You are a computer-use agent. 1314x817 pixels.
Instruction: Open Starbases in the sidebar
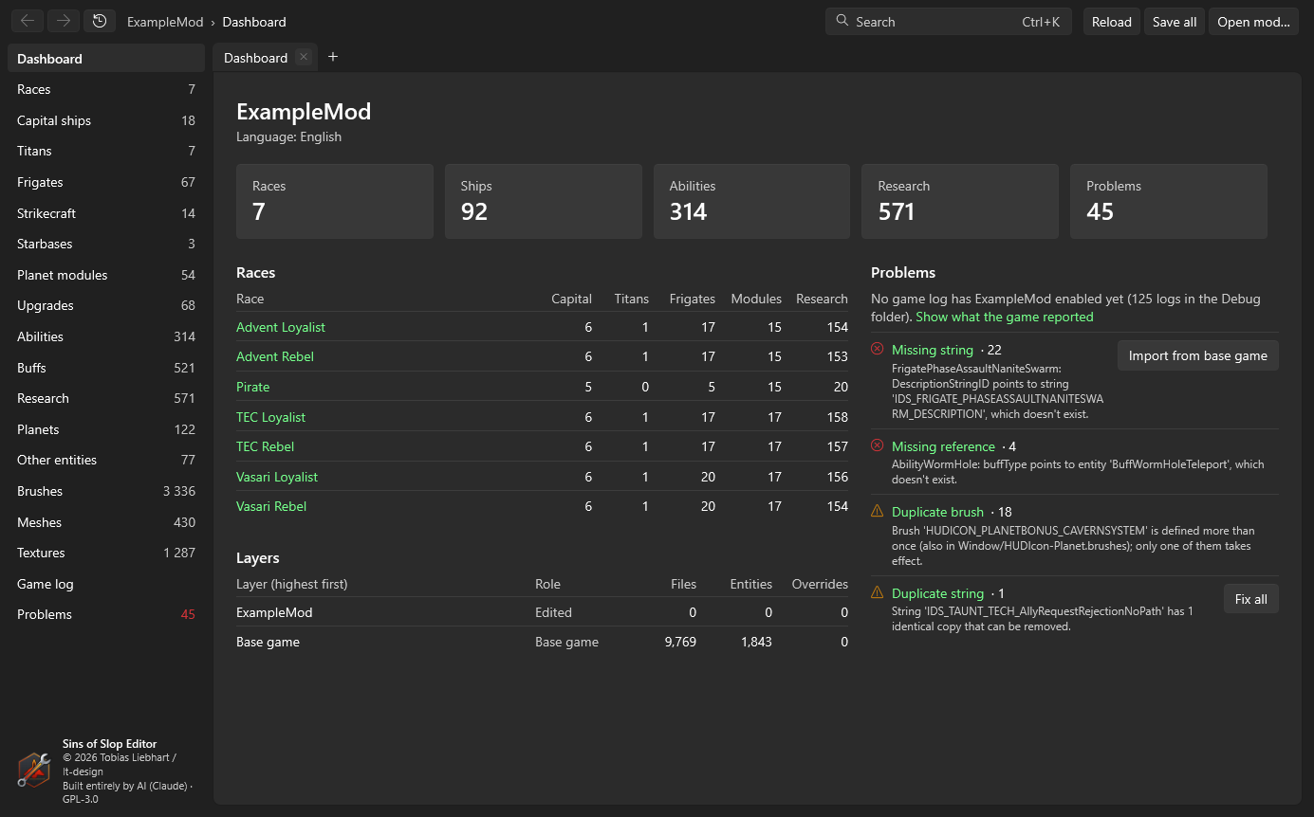click(106, 244)
